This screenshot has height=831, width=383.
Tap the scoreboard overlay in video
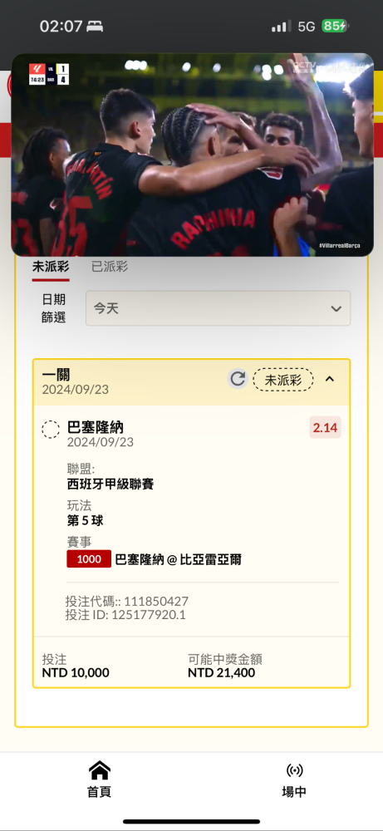coord(49,74)
